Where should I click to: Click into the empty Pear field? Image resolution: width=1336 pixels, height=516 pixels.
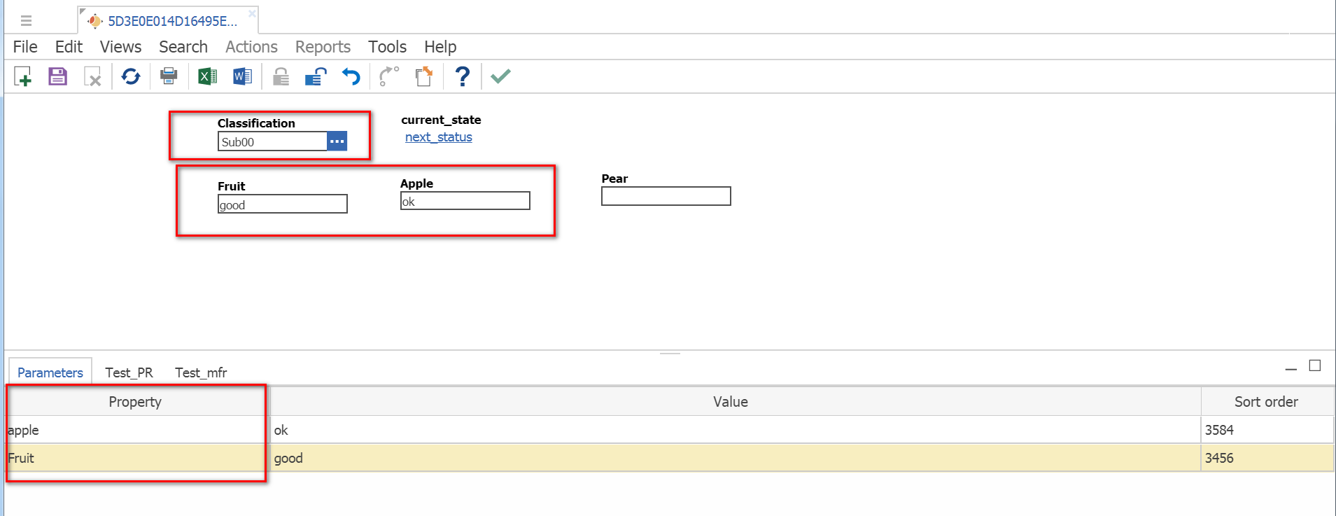tap(666, 196)
